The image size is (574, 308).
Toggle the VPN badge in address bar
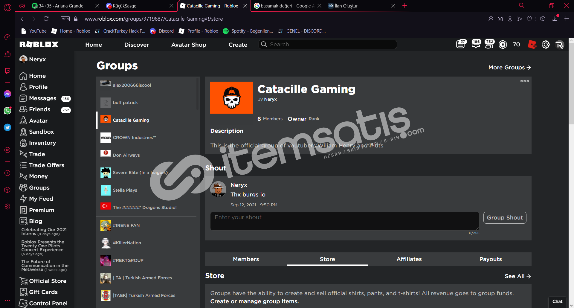(65, 19)
